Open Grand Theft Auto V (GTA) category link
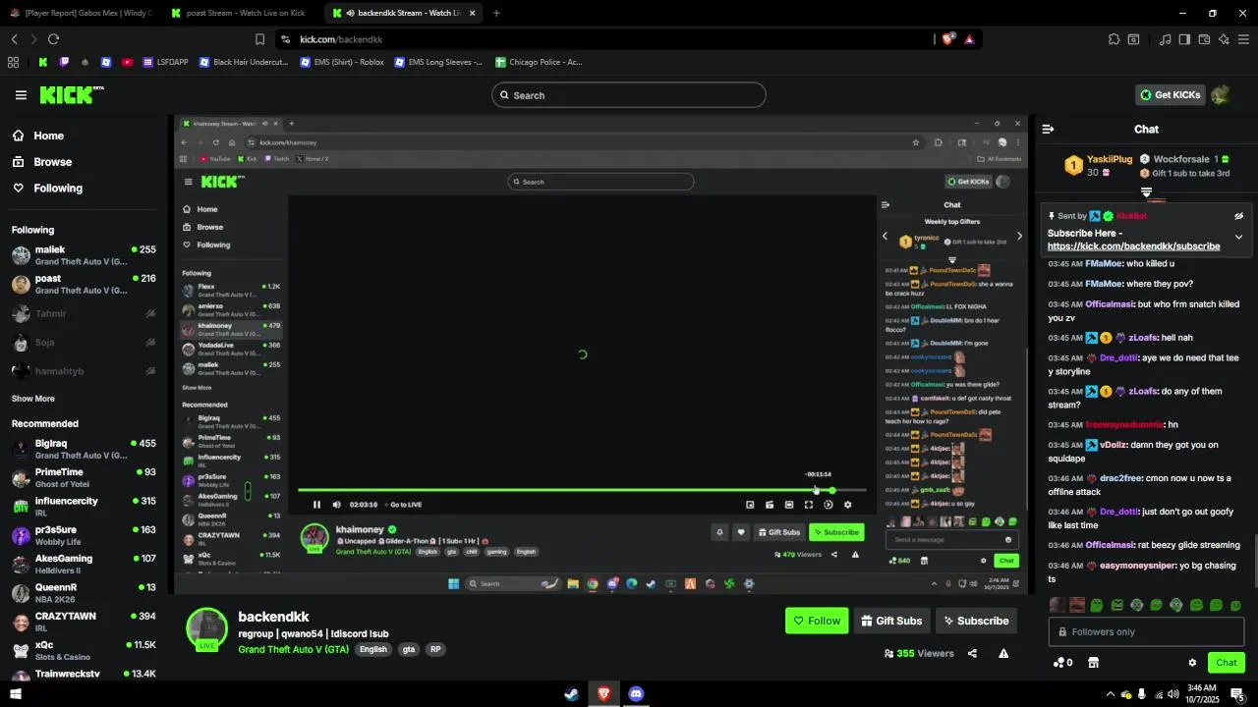This screenshot has height=707, width=1258. 293,649
